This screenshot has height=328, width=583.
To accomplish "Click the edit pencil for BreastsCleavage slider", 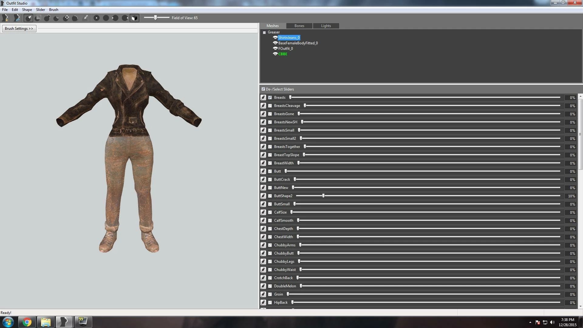I will [263, 106].
